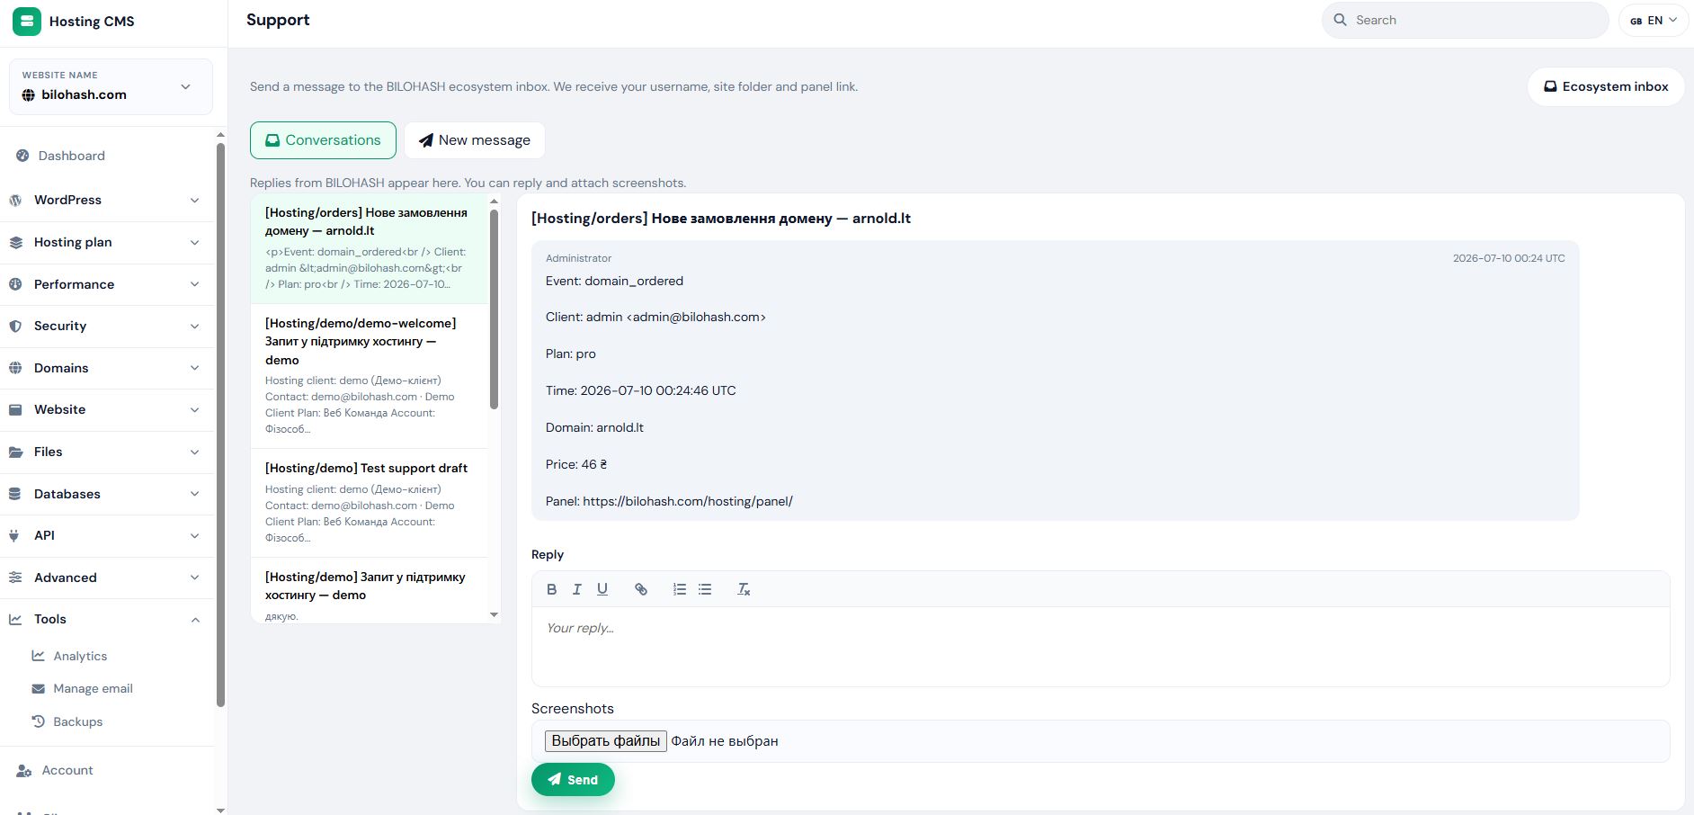
Task: Click the Domains globe icon
Action: pyautogui.click(x=15, y=368)
